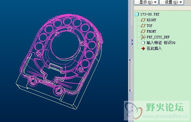The image size is (191, 122).
Task: Click the lower sash arrow on divider
Action: click(130, 90)
